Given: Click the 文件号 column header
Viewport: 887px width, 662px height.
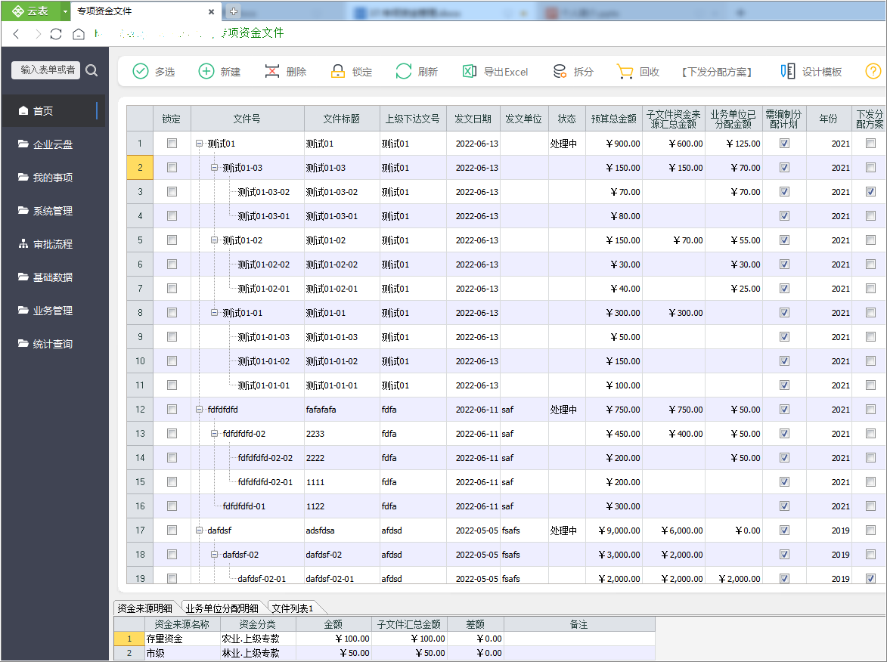Looking at the screenshot, I should [x=247, y=119].
